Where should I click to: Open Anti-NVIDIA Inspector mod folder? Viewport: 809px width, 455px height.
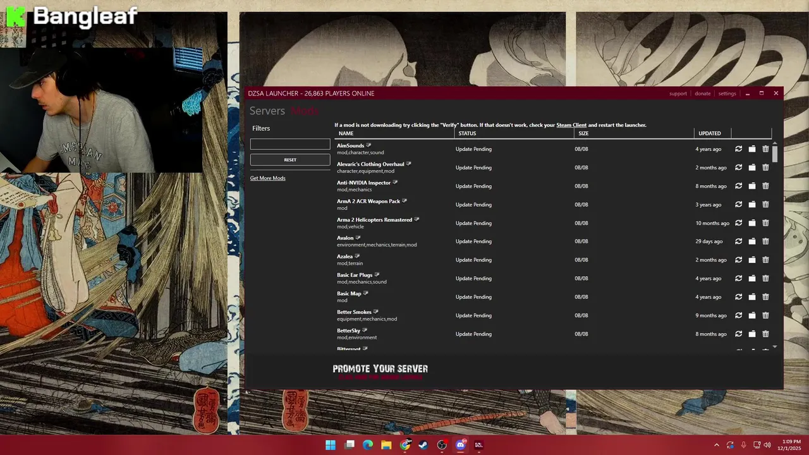[752, 186]
